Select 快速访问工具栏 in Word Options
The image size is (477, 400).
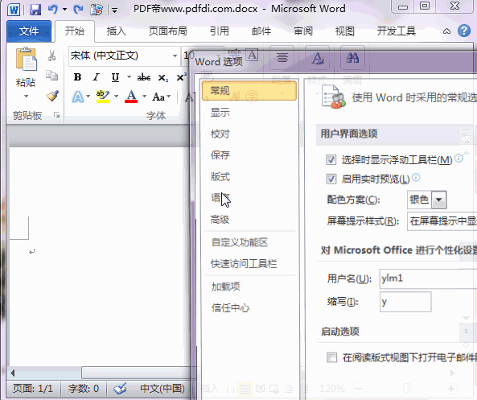click(244, 264)
